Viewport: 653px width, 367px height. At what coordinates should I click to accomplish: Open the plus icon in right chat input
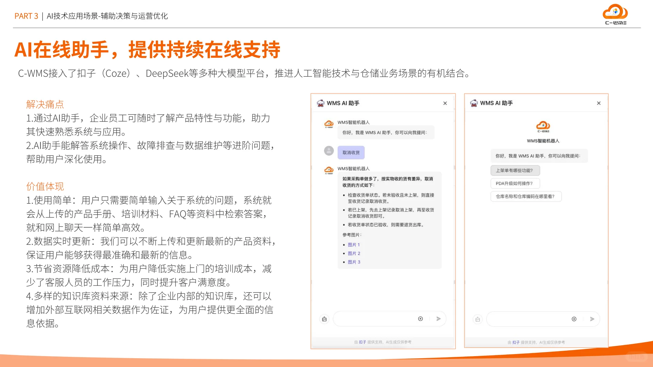574,319
